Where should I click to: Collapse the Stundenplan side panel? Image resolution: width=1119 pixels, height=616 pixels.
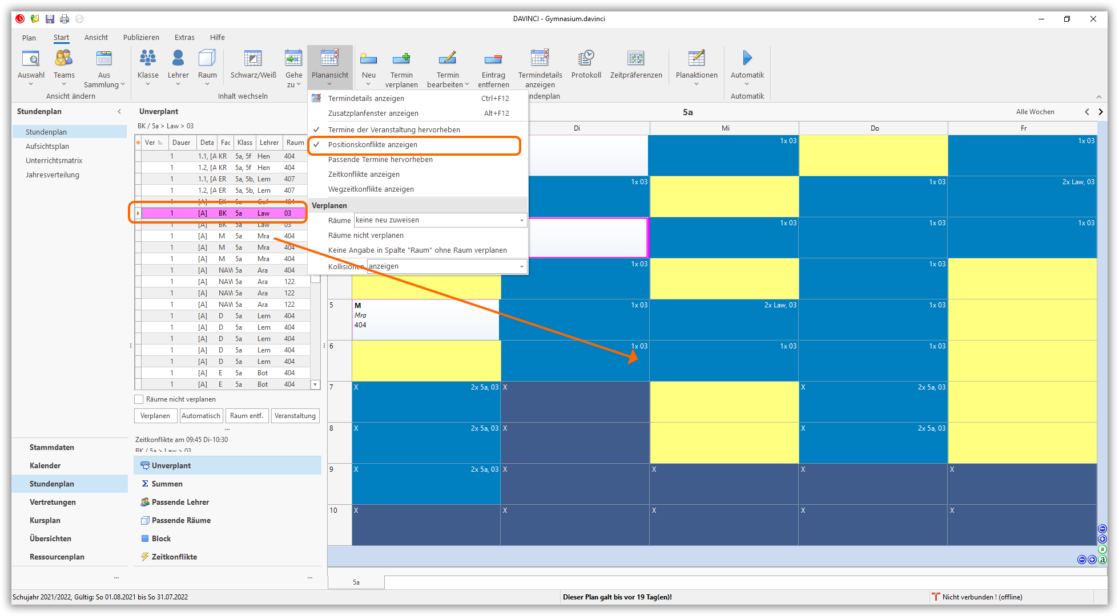click(x=119, y=112)
